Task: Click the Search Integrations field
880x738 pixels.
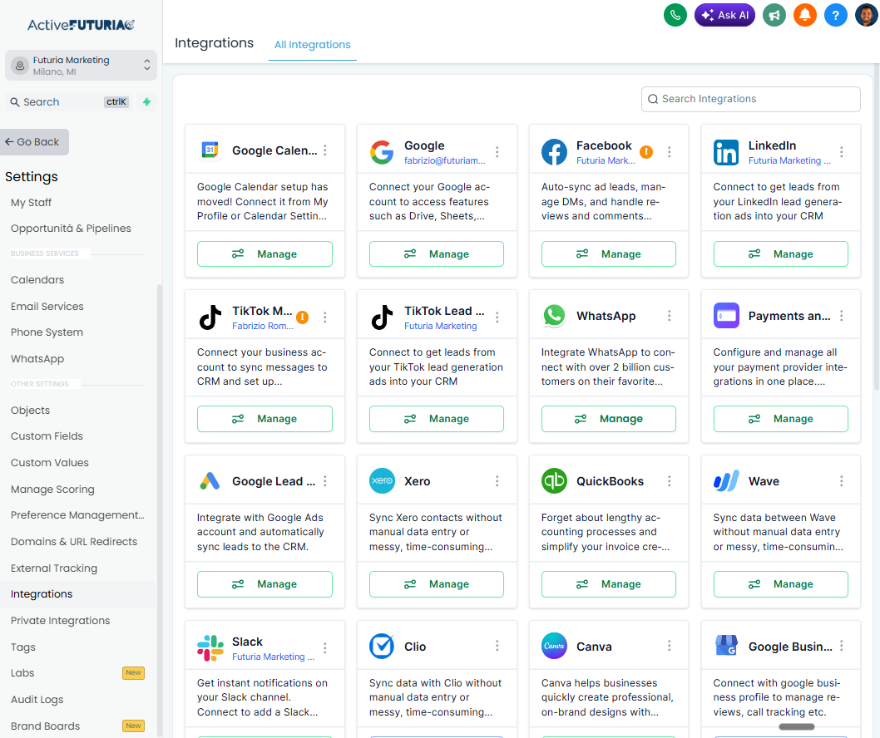Action: (x=750, y=99)
